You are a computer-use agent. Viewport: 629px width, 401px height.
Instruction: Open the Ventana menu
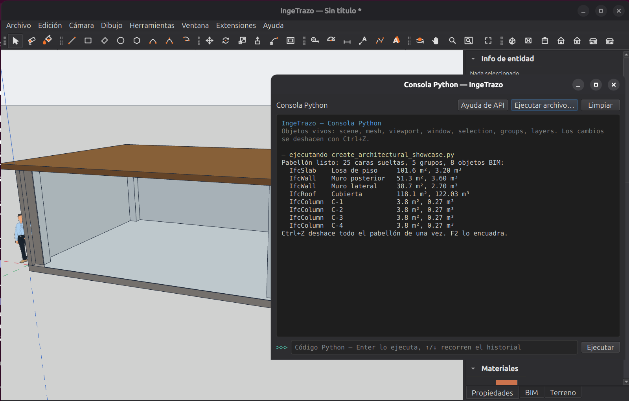click(195, 26)
